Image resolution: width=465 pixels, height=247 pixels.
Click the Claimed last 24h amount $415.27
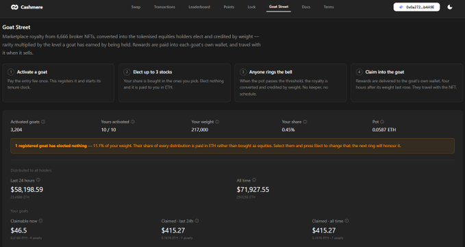(x=173, y=231)
